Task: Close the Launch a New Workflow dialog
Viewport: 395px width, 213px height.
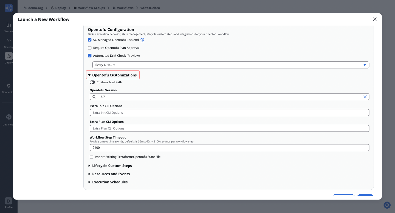Action: tap(375, 19)
